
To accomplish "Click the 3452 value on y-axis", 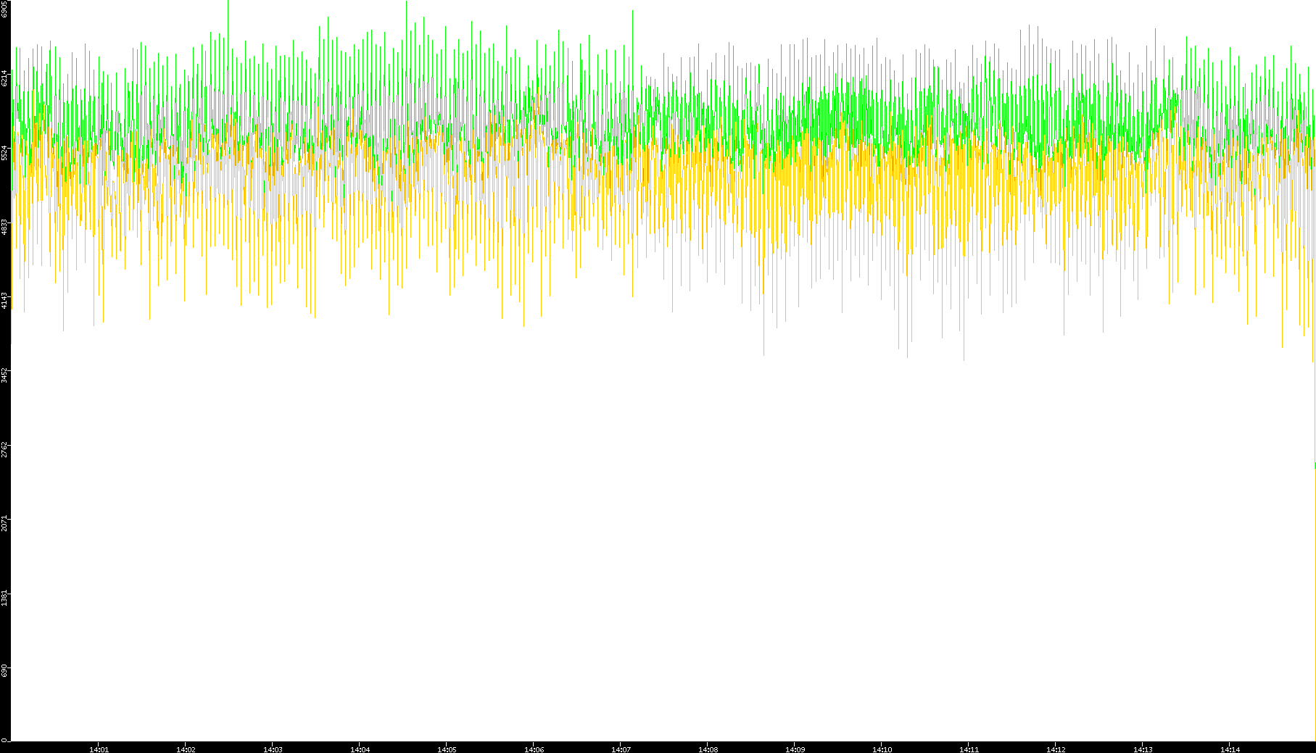I will click(x=5, y=375).
